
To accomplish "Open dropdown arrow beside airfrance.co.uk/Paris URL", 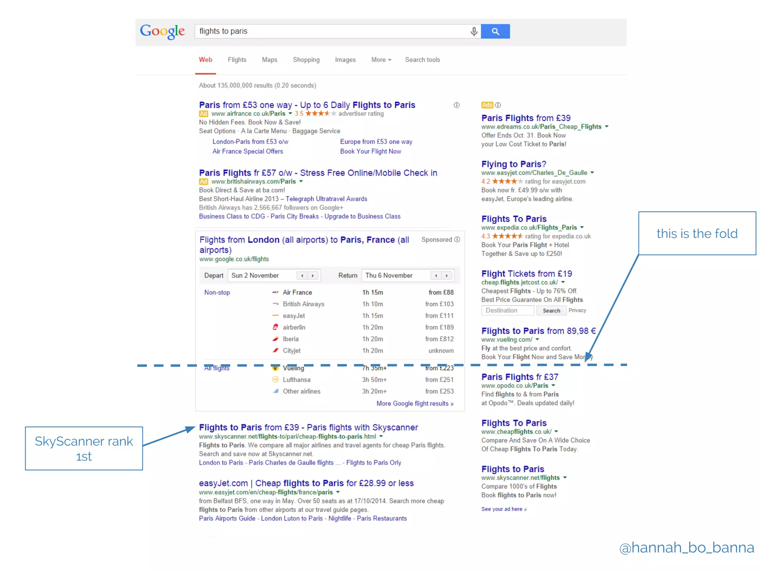I will (290, 114).
